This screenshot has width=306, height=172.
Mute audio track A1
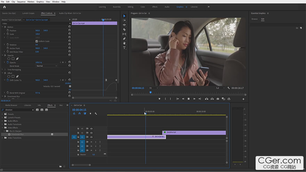click(91, 142)
